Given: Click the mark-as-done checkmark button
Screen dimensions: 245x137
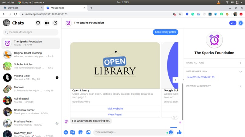Looking at the screenshot, I should 233,23.
